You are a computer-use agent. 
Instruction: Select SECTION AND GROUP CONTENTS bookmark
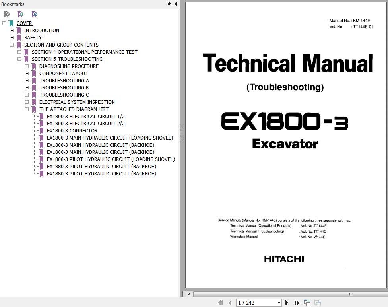point(61,45)
